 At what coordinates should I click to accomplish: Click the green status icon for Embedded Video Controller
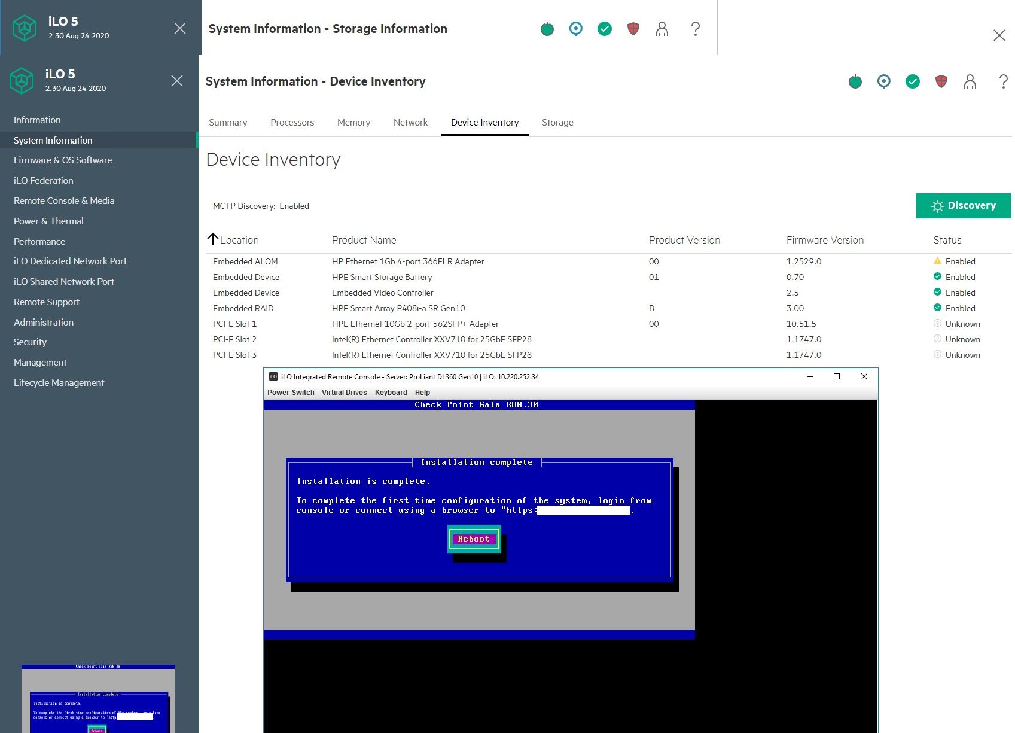pos(937,292)
